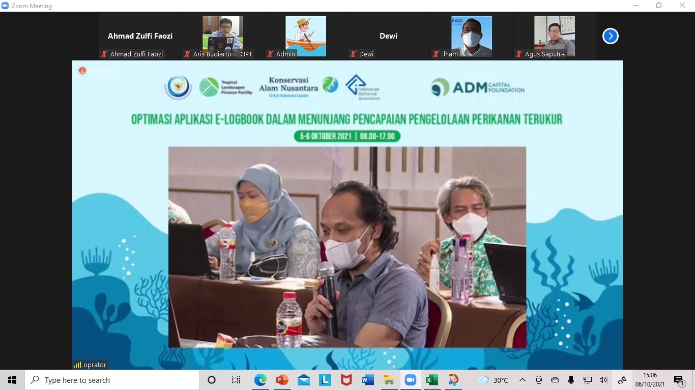Show next page of participant thumbnails
Viewport: 695px width, 390px height.
(x=610, y=36)
